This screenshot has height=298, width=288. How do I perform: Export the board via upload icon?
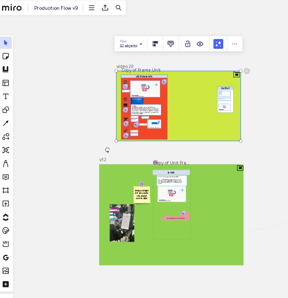[105, 8]
